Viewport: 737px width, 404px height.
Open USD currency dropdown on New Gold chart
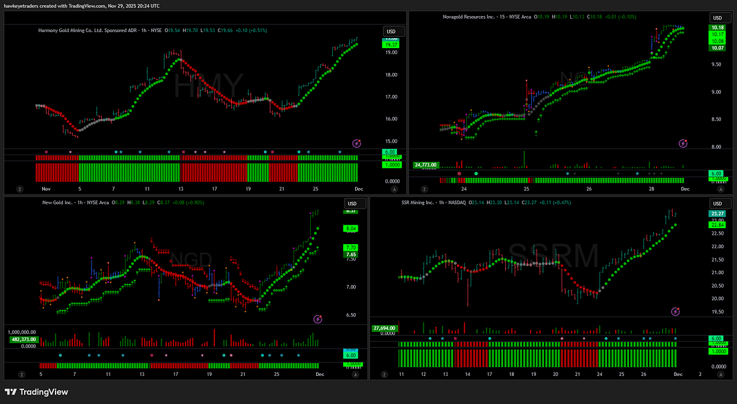(355, 203)
